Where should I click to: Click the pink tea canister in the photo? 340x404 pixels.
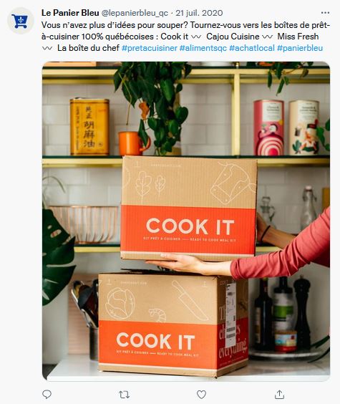268,128
